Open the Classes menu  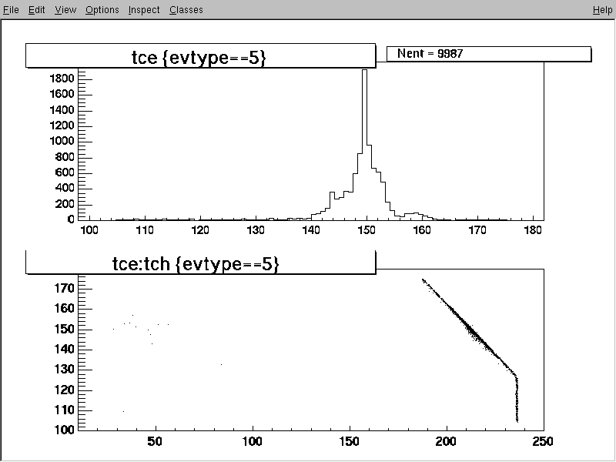pyautogui.click(x=186, y=10)
